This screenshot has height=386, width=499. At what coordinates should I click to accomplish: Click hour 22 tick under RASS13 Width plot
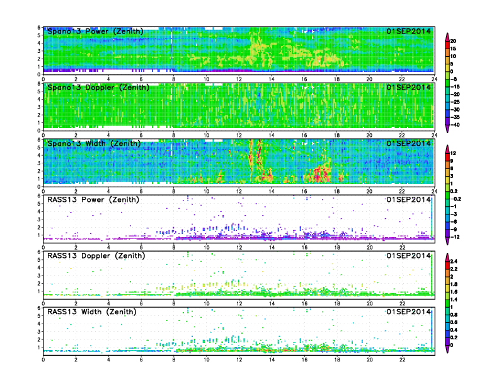402,360
